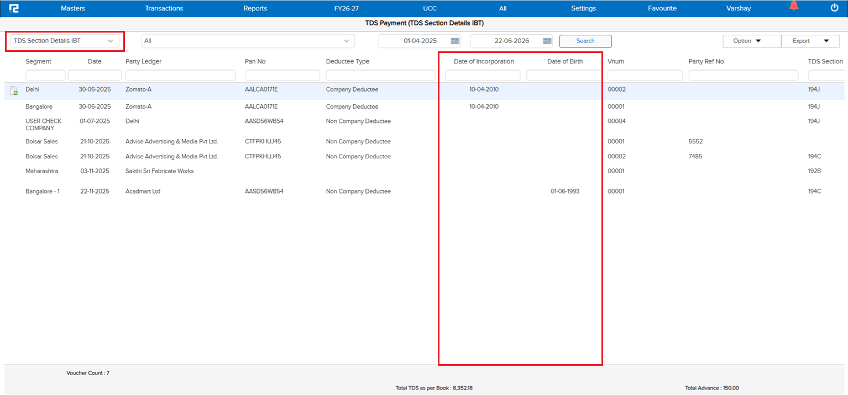Open the Transactions menu
The width and height of the screenshot is (848, 395).
(x=164, y=8)
